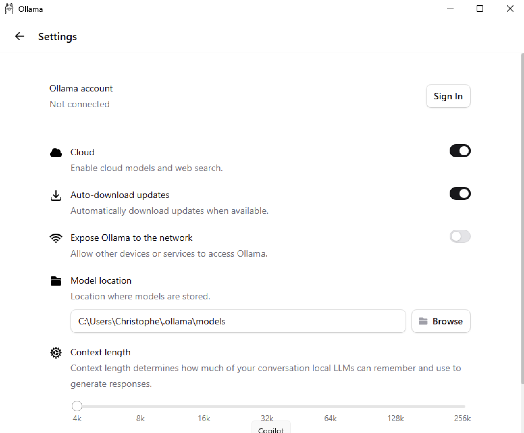
Task: Go back using the arrow icon
Action: 20,37
